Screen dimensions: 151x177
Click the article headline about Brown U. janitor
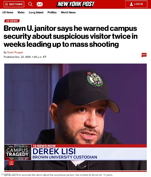[x=71, y=36]
